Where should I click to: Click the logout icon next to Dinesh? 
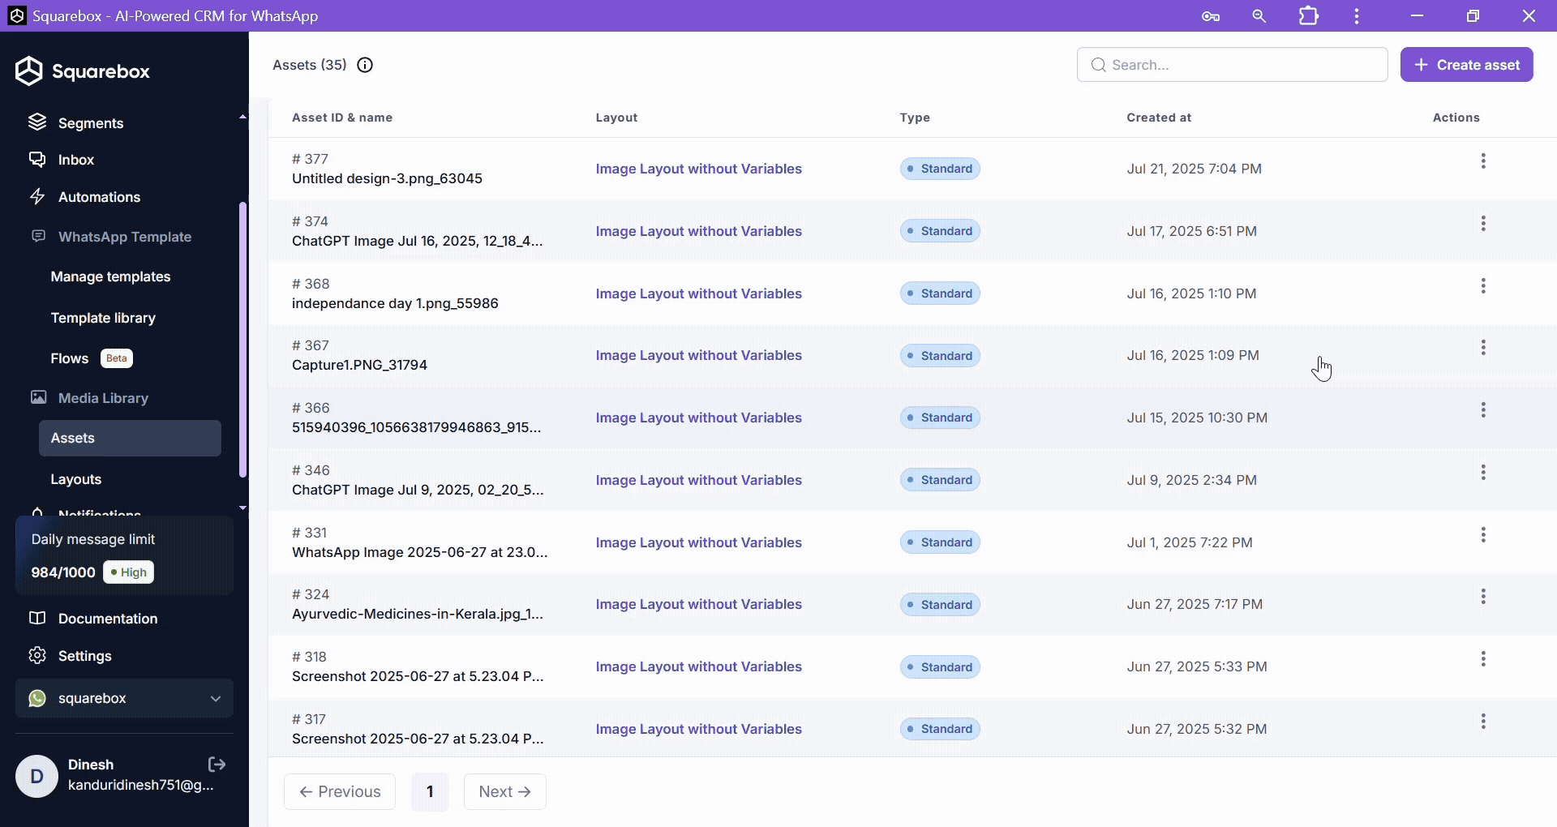[x=217, y=765]
